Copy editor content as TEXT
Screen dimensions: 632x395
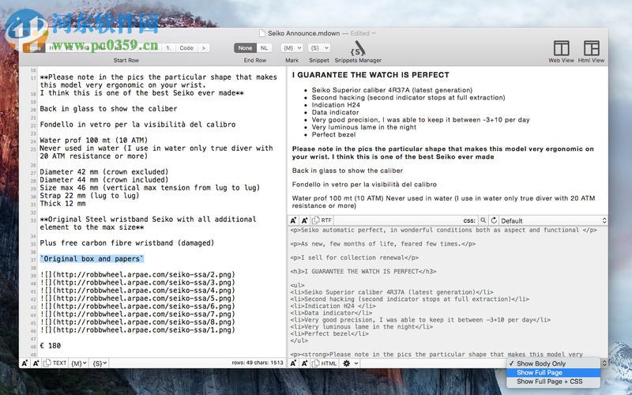[55, 363]
